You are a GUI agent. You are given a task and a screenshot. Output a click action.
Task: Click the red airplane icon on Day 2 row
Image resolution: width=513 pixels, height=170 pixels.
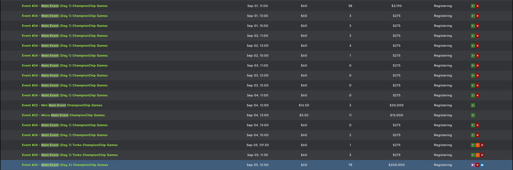[478, 165]
